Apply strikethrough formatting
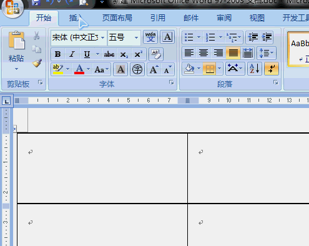 (109, 54)
